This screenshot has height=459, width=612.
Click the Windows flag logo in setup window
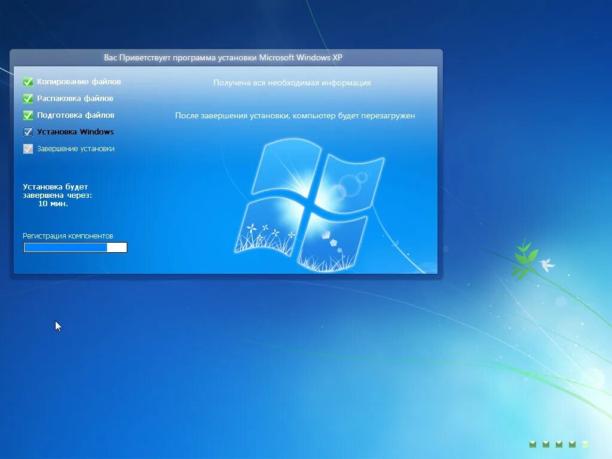point(310,204)
